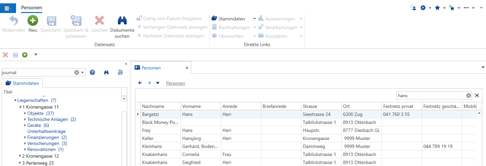Open the journal search history dropdown

82,73
